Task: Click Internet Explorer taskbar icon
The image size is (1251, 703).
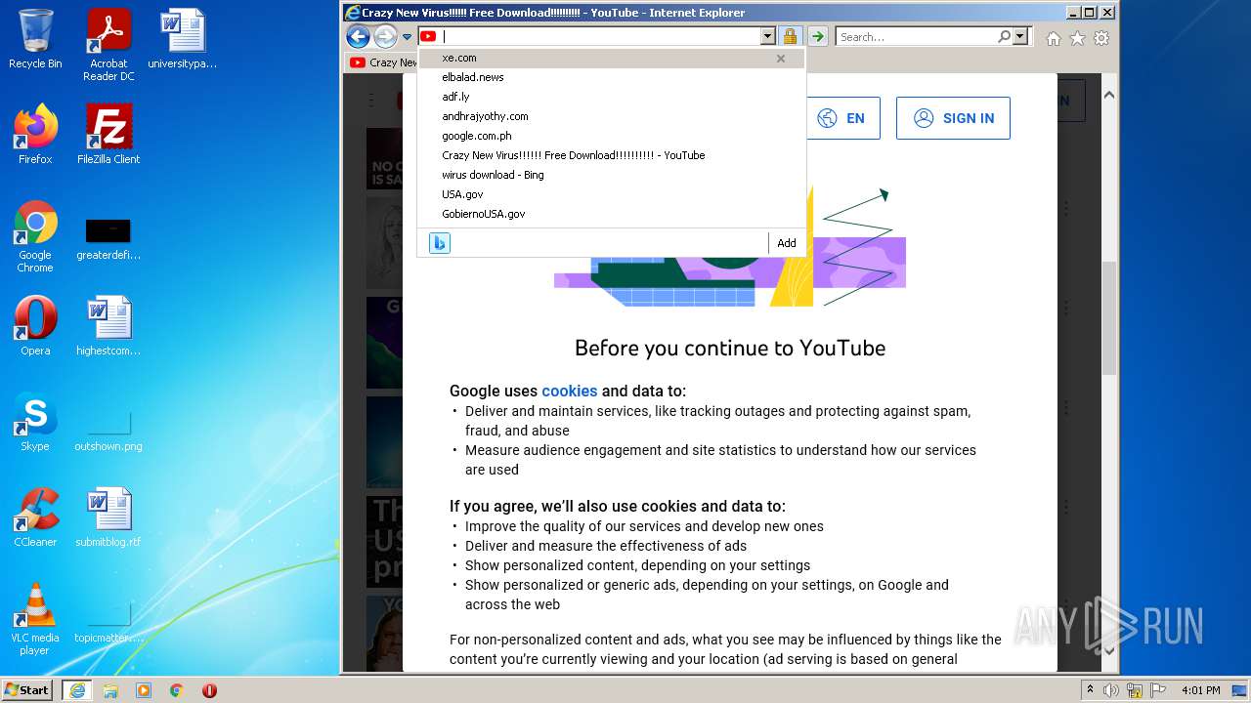Action: [x=76, y=690]
